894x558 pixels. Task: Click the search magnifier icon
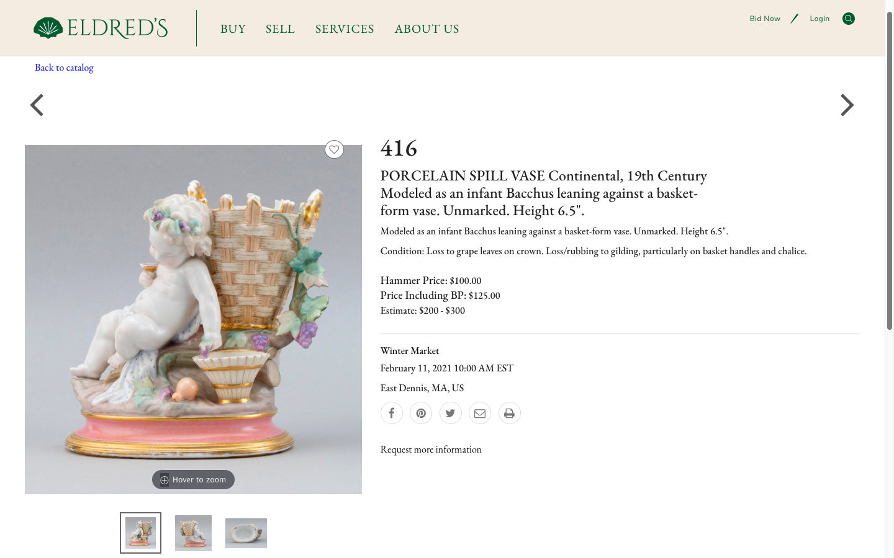pyautogui.click(x=849, y=19)
